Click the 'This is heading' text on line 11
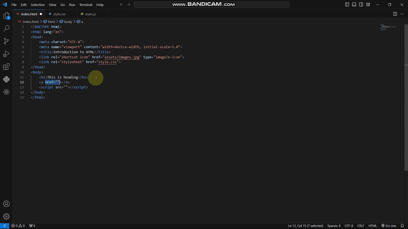This screenshot has height=229, width=408. [x=62, y=77]
